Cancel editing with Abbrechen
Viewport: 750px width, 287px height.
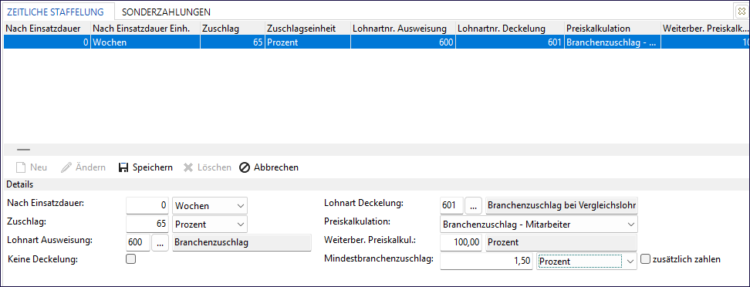pos(269,167)
